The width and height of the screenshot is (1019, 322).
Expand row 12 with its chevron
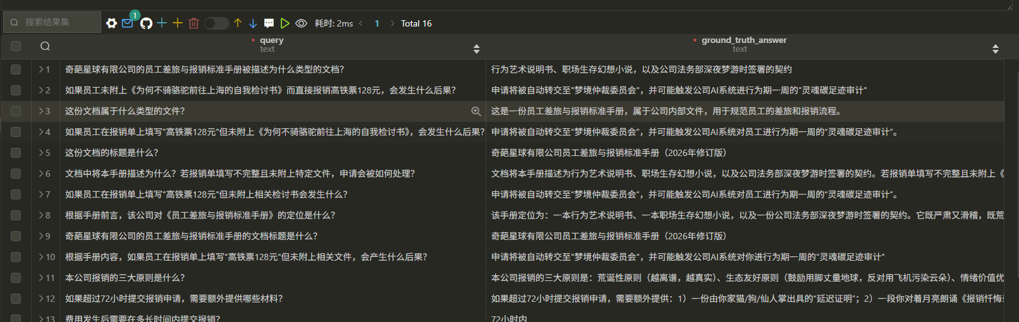click(41, 299)
